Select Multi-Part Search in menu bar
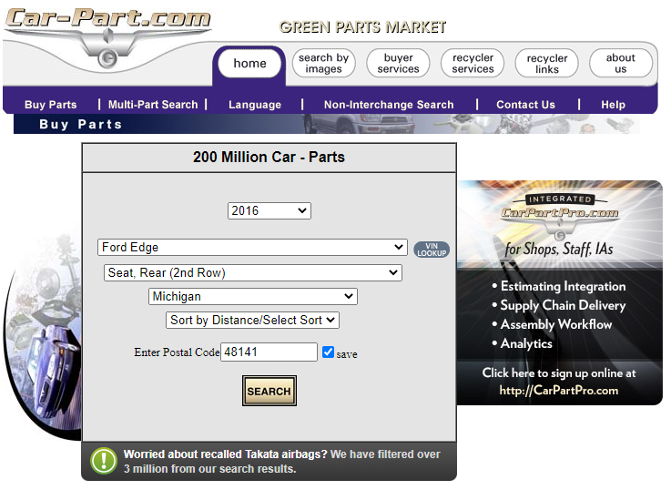671x490 pixels. [153, 105]
